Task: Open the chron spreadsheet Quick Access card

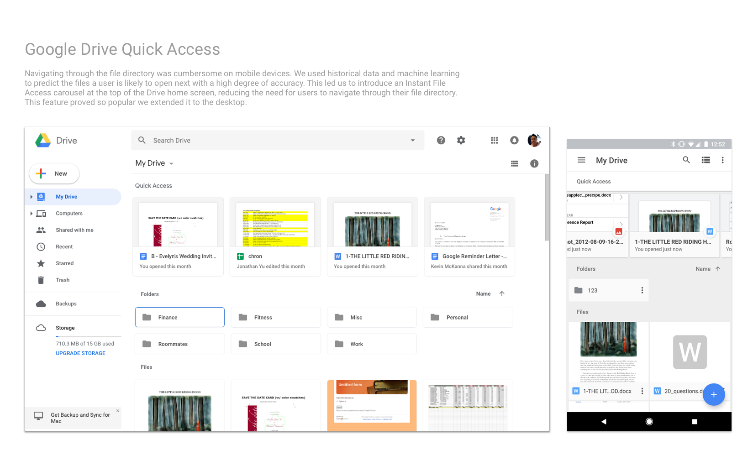Action: tap(275, 236)
